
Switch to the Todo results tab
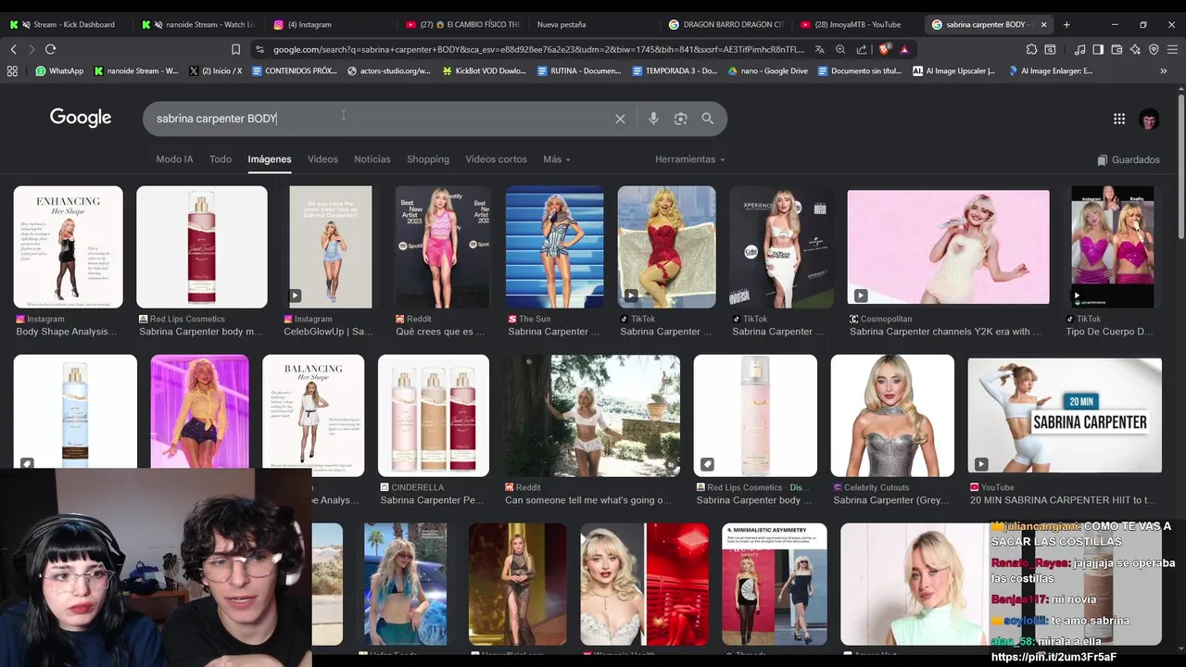click(x=221, y=159)
